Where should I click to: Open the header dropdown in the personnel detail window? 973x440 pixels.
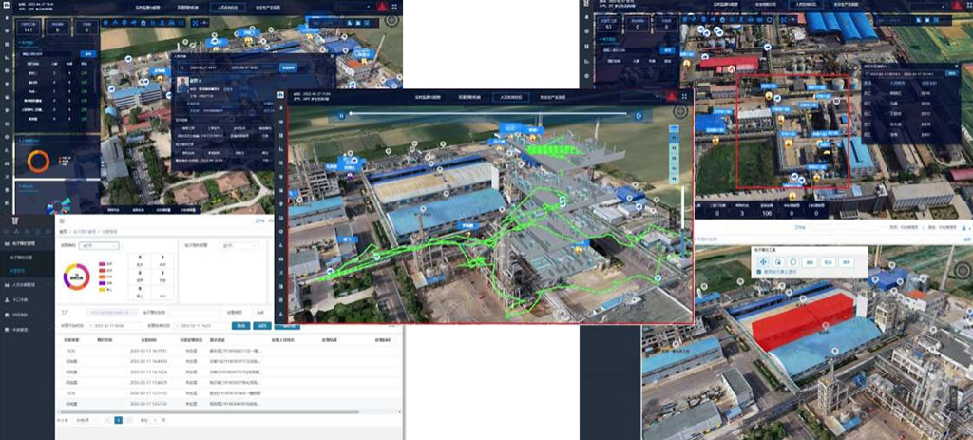point(353,7)
